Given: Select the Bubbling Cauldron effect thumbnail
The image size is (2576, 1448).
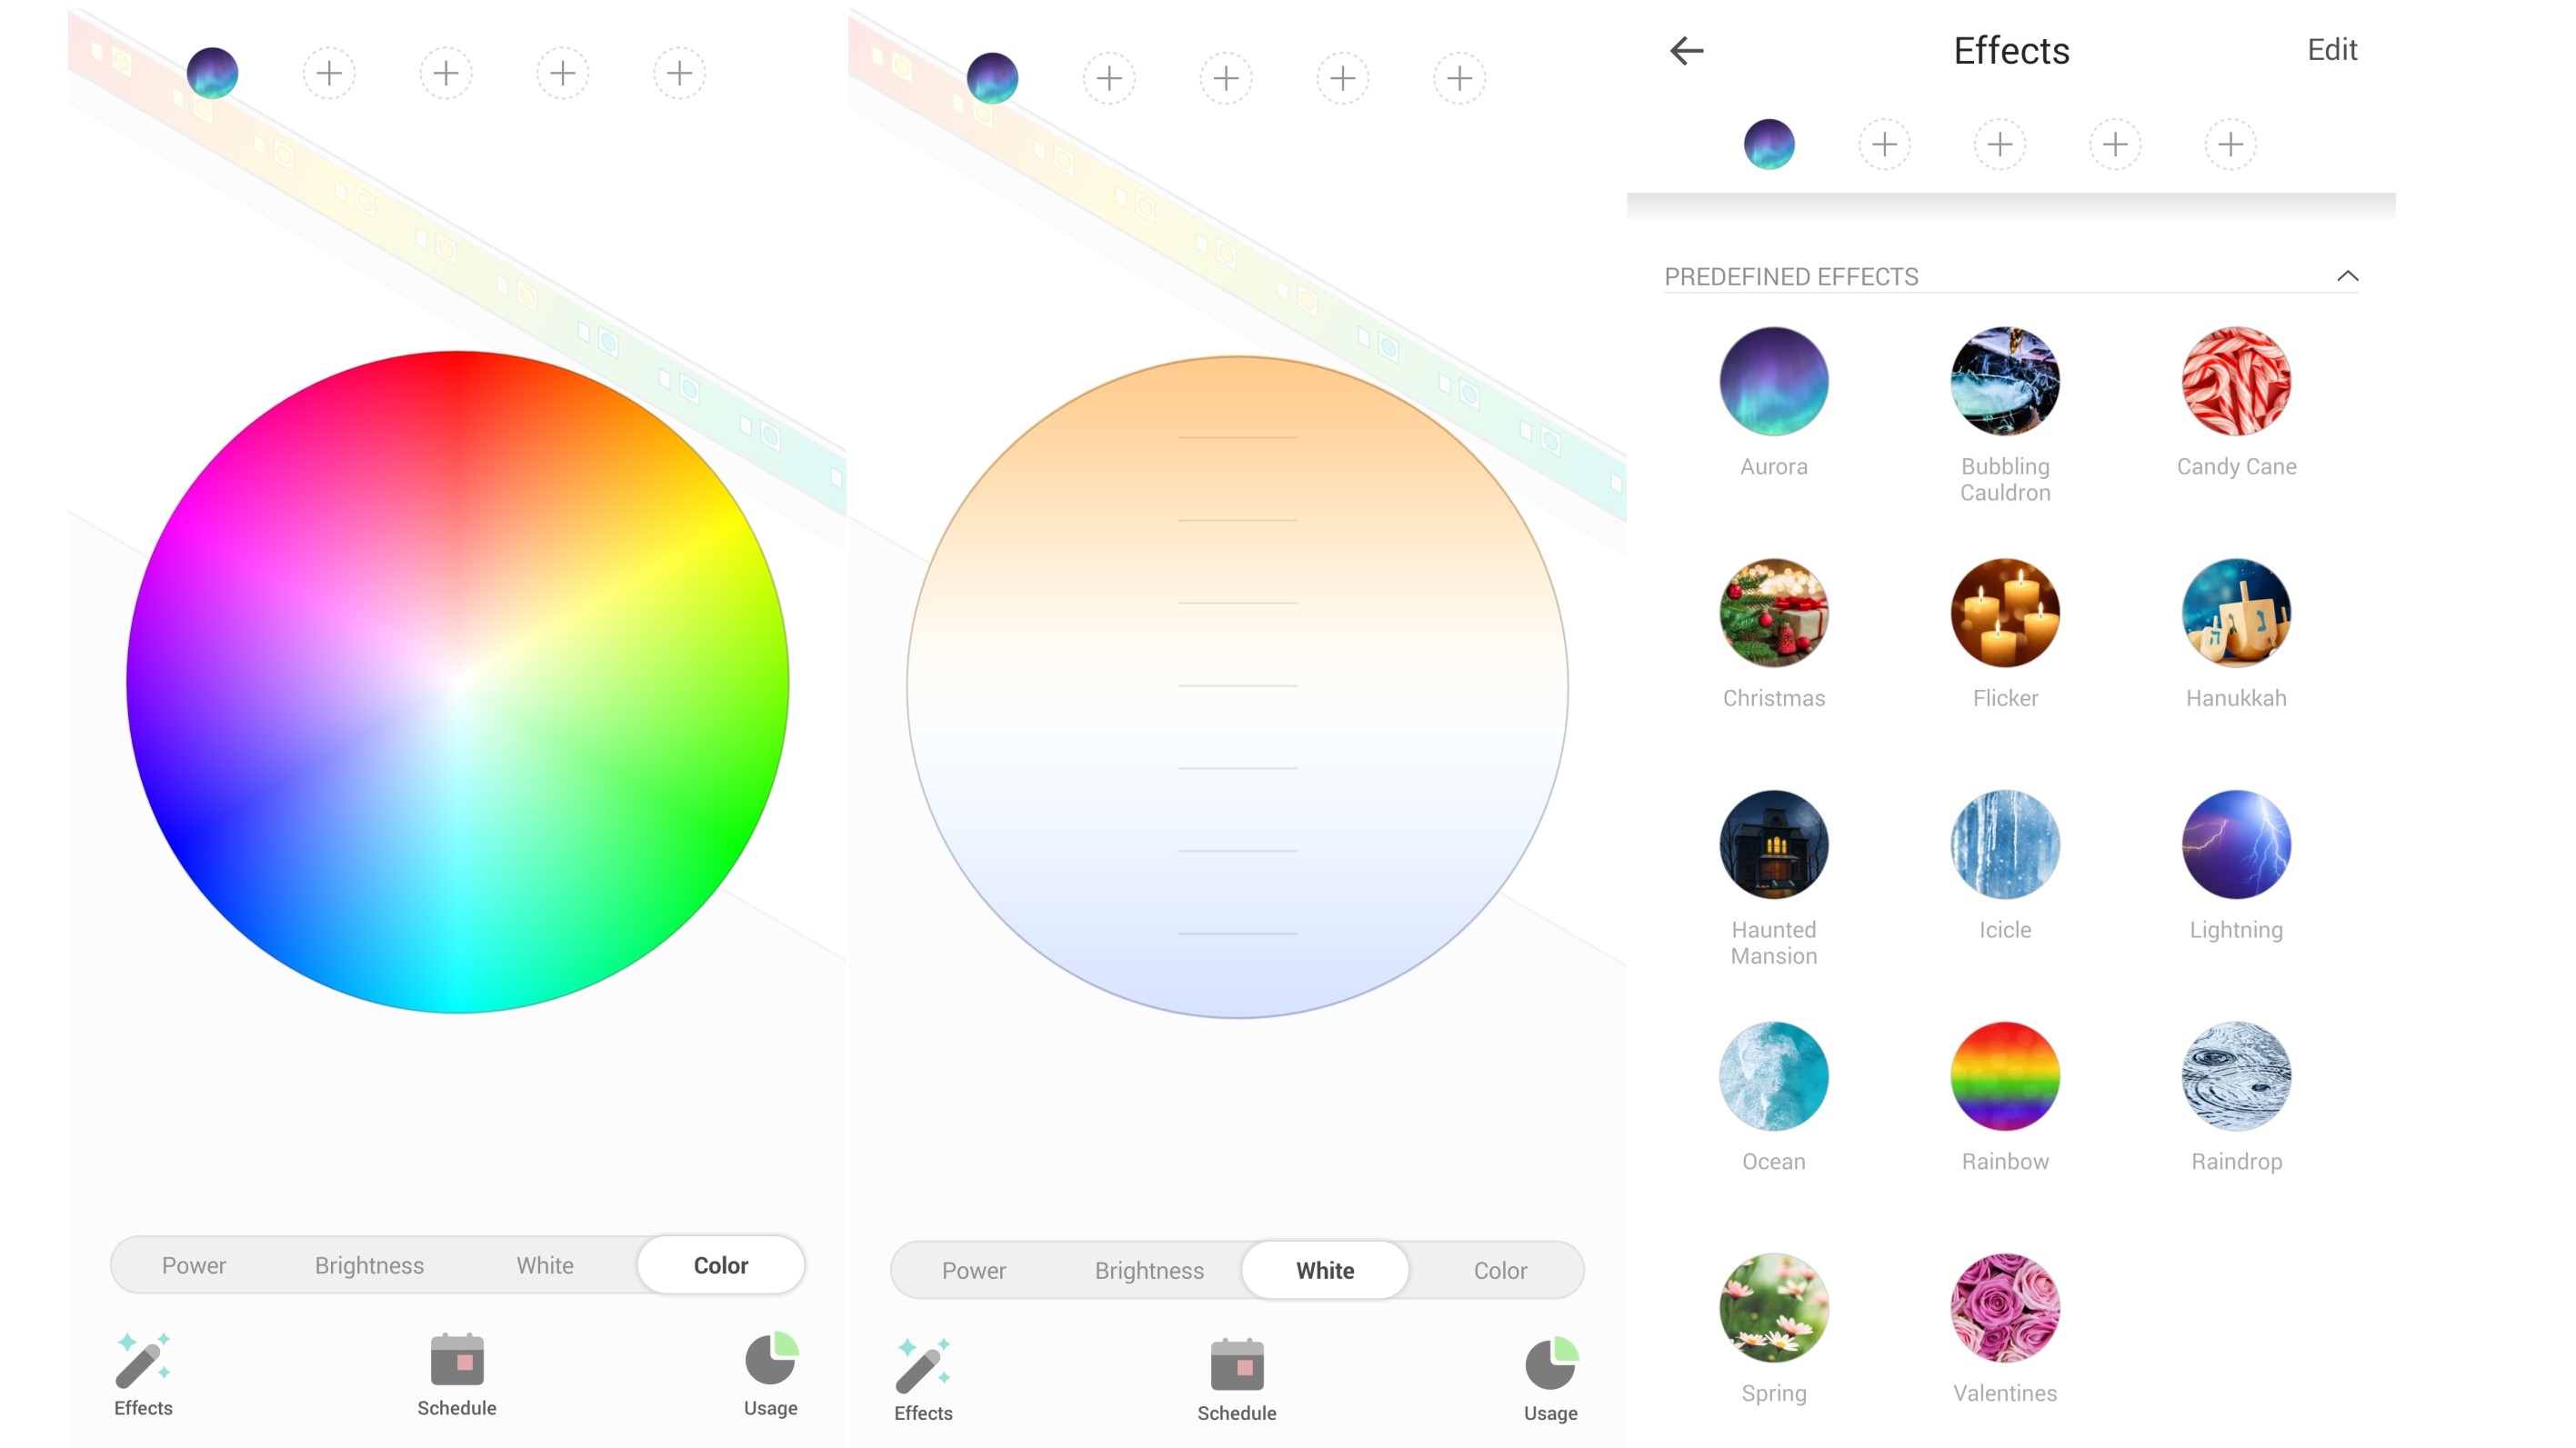Looking at the screenshot, I should 2003,382.
